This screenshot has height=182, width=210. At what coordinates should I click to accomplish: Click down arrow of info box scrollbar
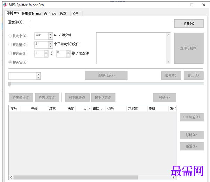coord(168,61)
